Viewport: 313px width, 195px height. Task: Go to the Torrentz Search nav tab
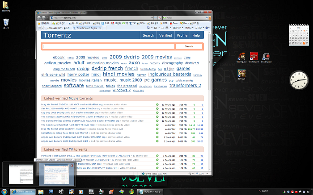[x=148, y=35]
